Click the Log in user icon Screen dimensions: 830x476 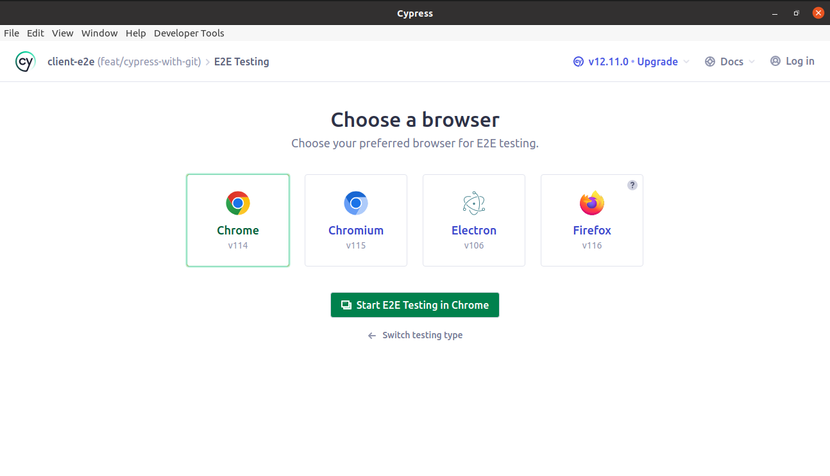coord(774,60)
